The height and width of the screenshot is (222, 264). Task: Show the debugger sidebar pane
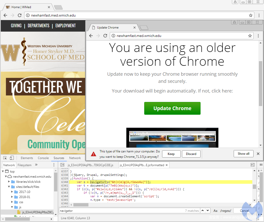point(253,165)
